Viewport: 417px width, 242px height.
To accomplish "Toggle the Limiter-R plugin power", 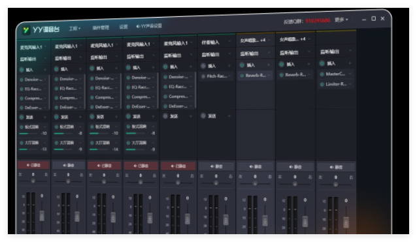I will [x=322, y=84].
